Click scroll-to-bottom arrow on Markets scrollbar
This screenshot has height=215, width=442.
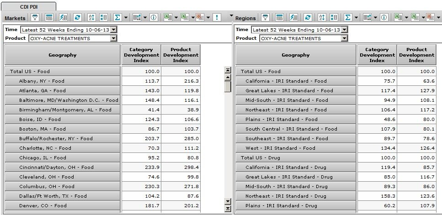tap(228, 209)
